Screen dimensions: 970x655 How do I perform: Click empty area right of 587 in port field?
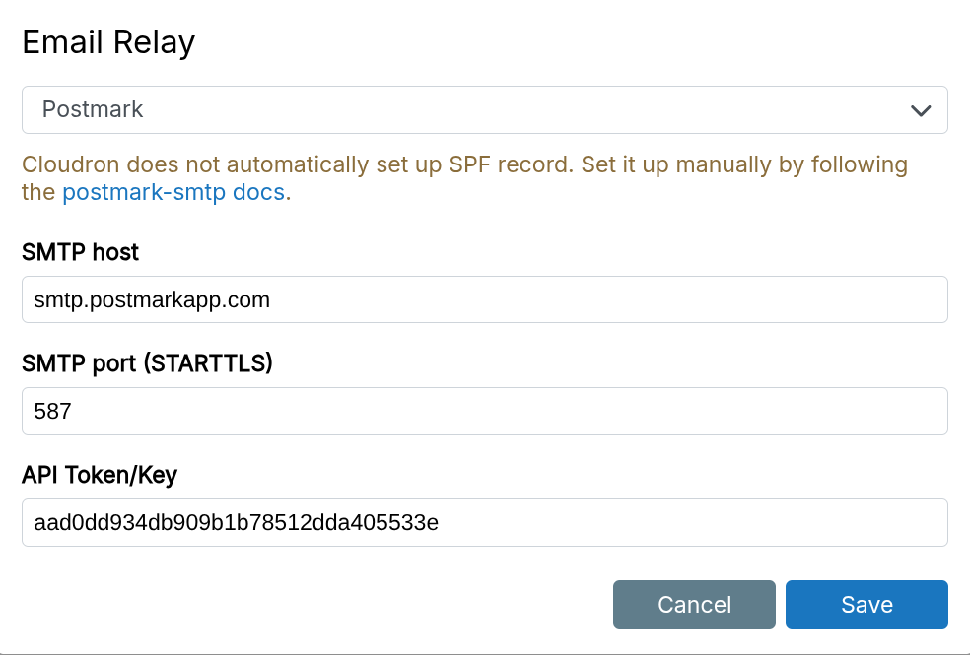pos(493,411)
